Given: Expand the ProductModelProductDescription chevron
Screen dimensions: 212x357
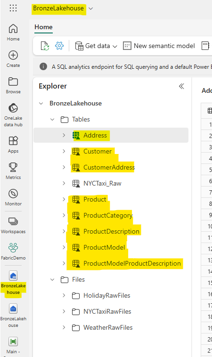Looking at the screenshot, I should tap(64, 263).
